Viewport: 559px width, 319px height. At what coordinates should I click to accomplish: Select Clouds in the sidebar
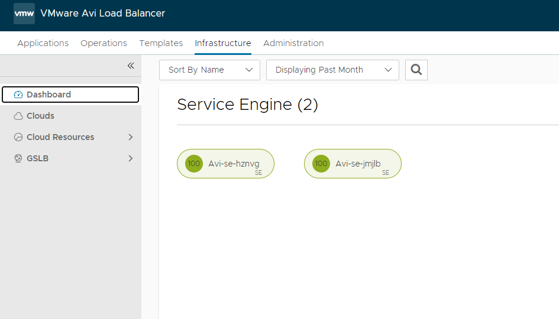[40, 116]
